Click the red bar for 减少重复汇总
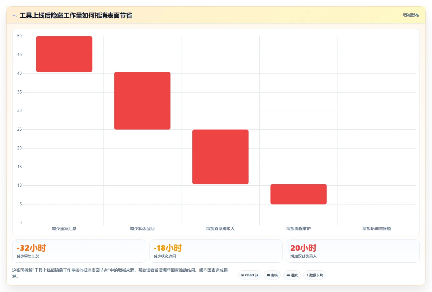432x292 pixels. click(x=64, y=54)
